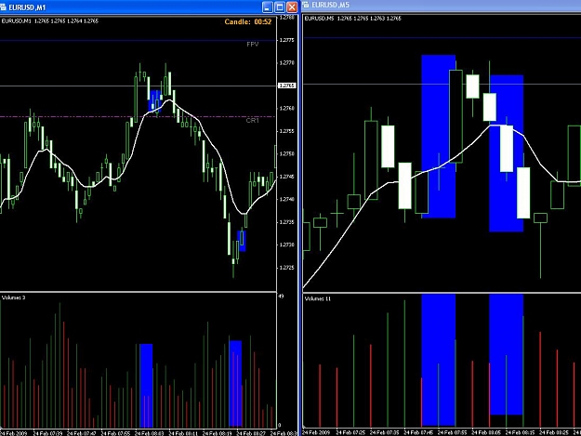Screen dimensions: 581x436
Task: Click the 1.2775 price scale label
Action: coord(287,40)
